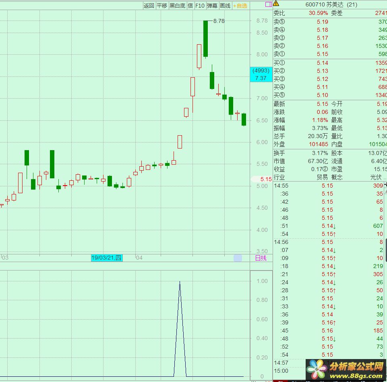
Task: Select the 买③ bid price 5.12
Action: pyautogui.click(x=322, y=79)
